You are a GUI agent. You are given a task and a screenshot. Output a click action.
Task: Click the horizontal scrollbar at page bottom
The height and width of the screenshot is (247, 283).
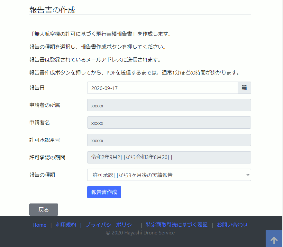tap(107, 246)
